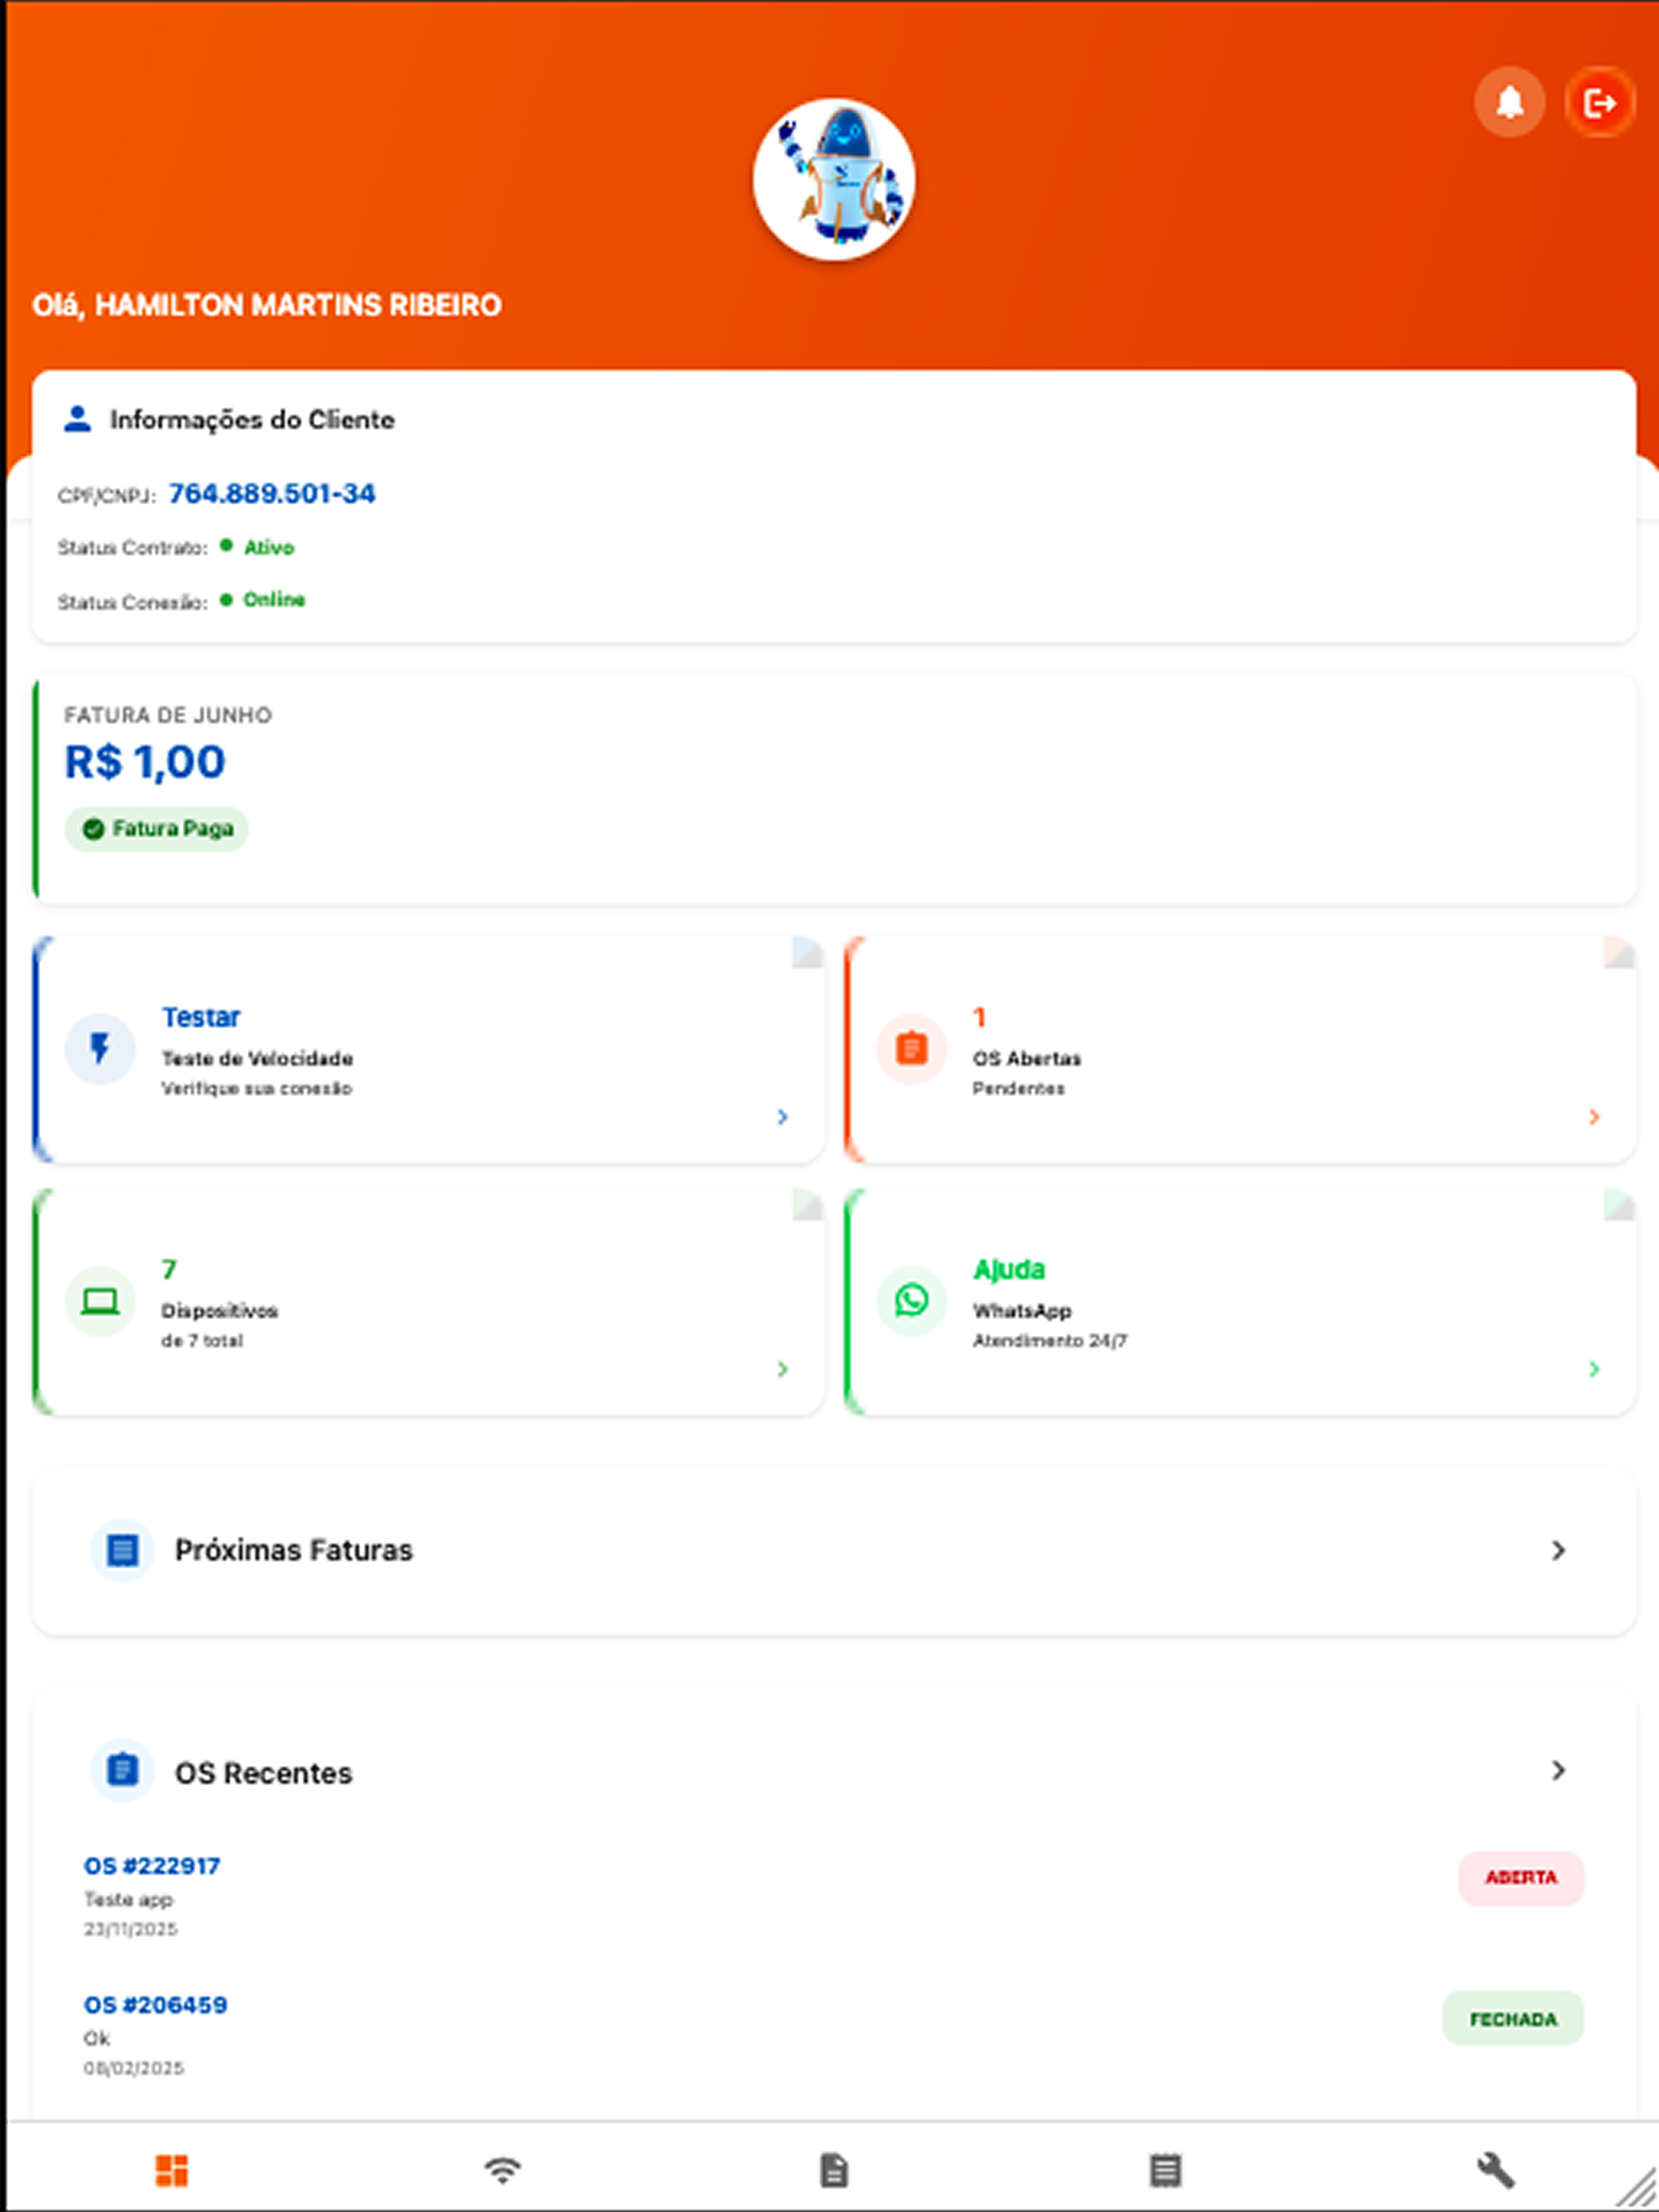Click the date 08/02/2025
1659x2212 pixels.
coord(134,2068)
